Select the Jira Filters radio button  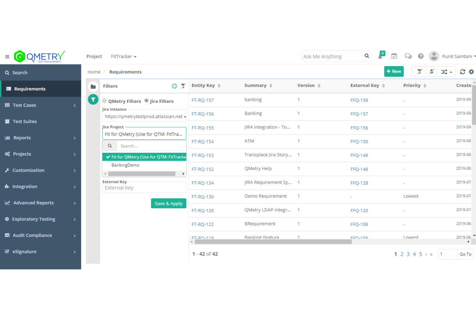pyautogui.click(x=147, y=101)
